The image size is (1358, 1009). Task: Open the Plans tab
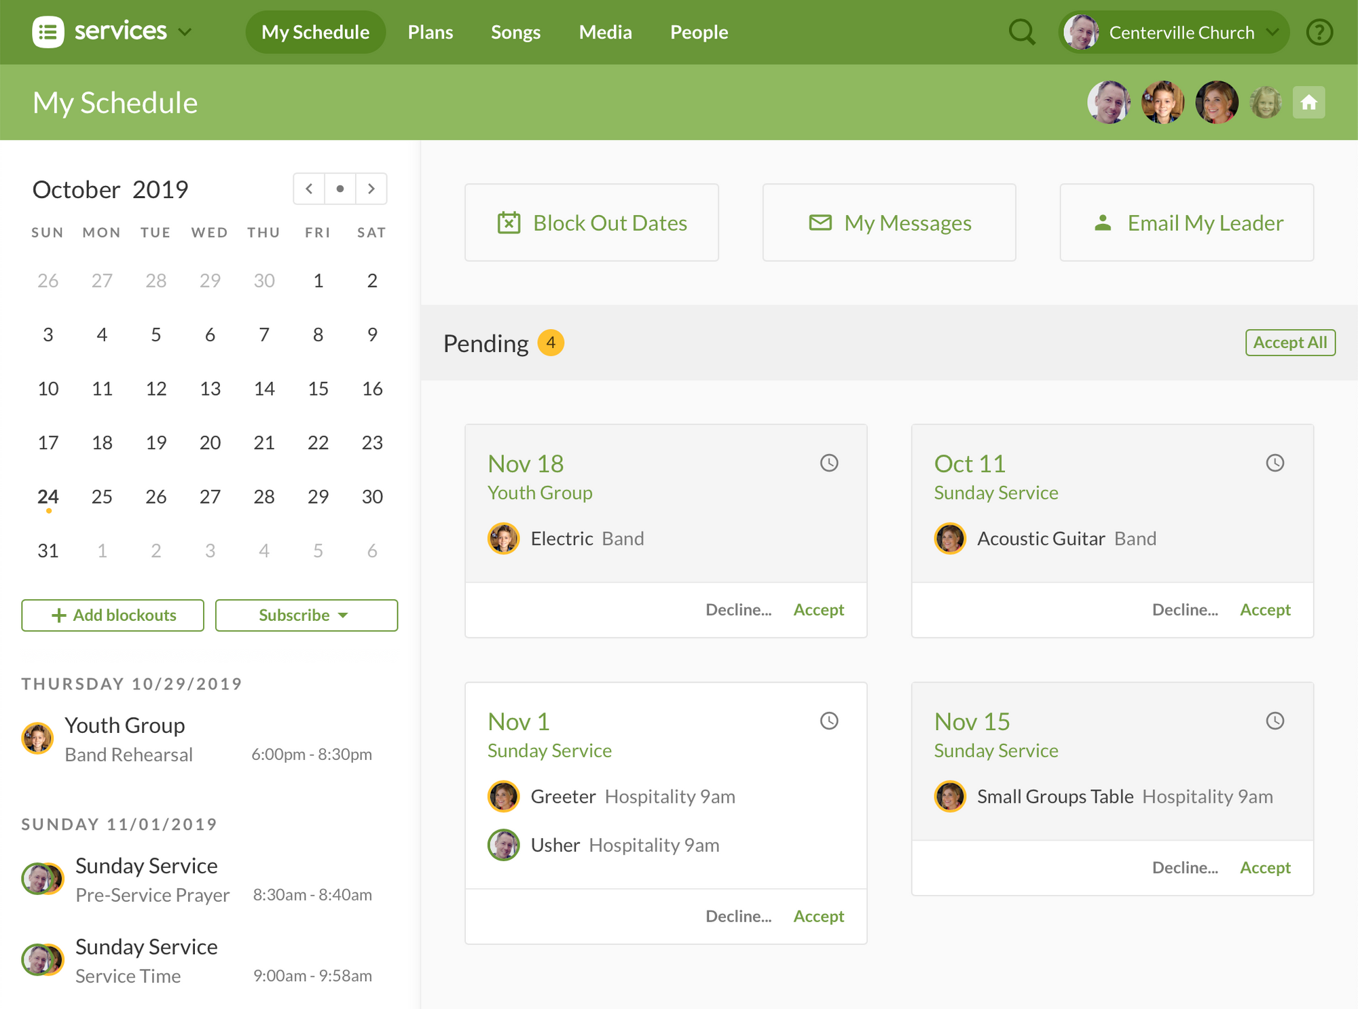pos(430,32)
